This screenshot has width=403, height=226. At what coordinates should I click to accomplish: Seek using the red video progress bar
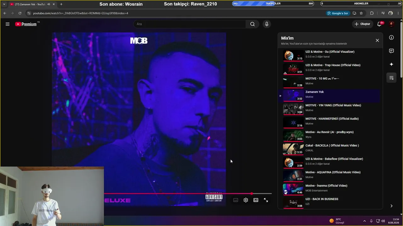point(188,194)
